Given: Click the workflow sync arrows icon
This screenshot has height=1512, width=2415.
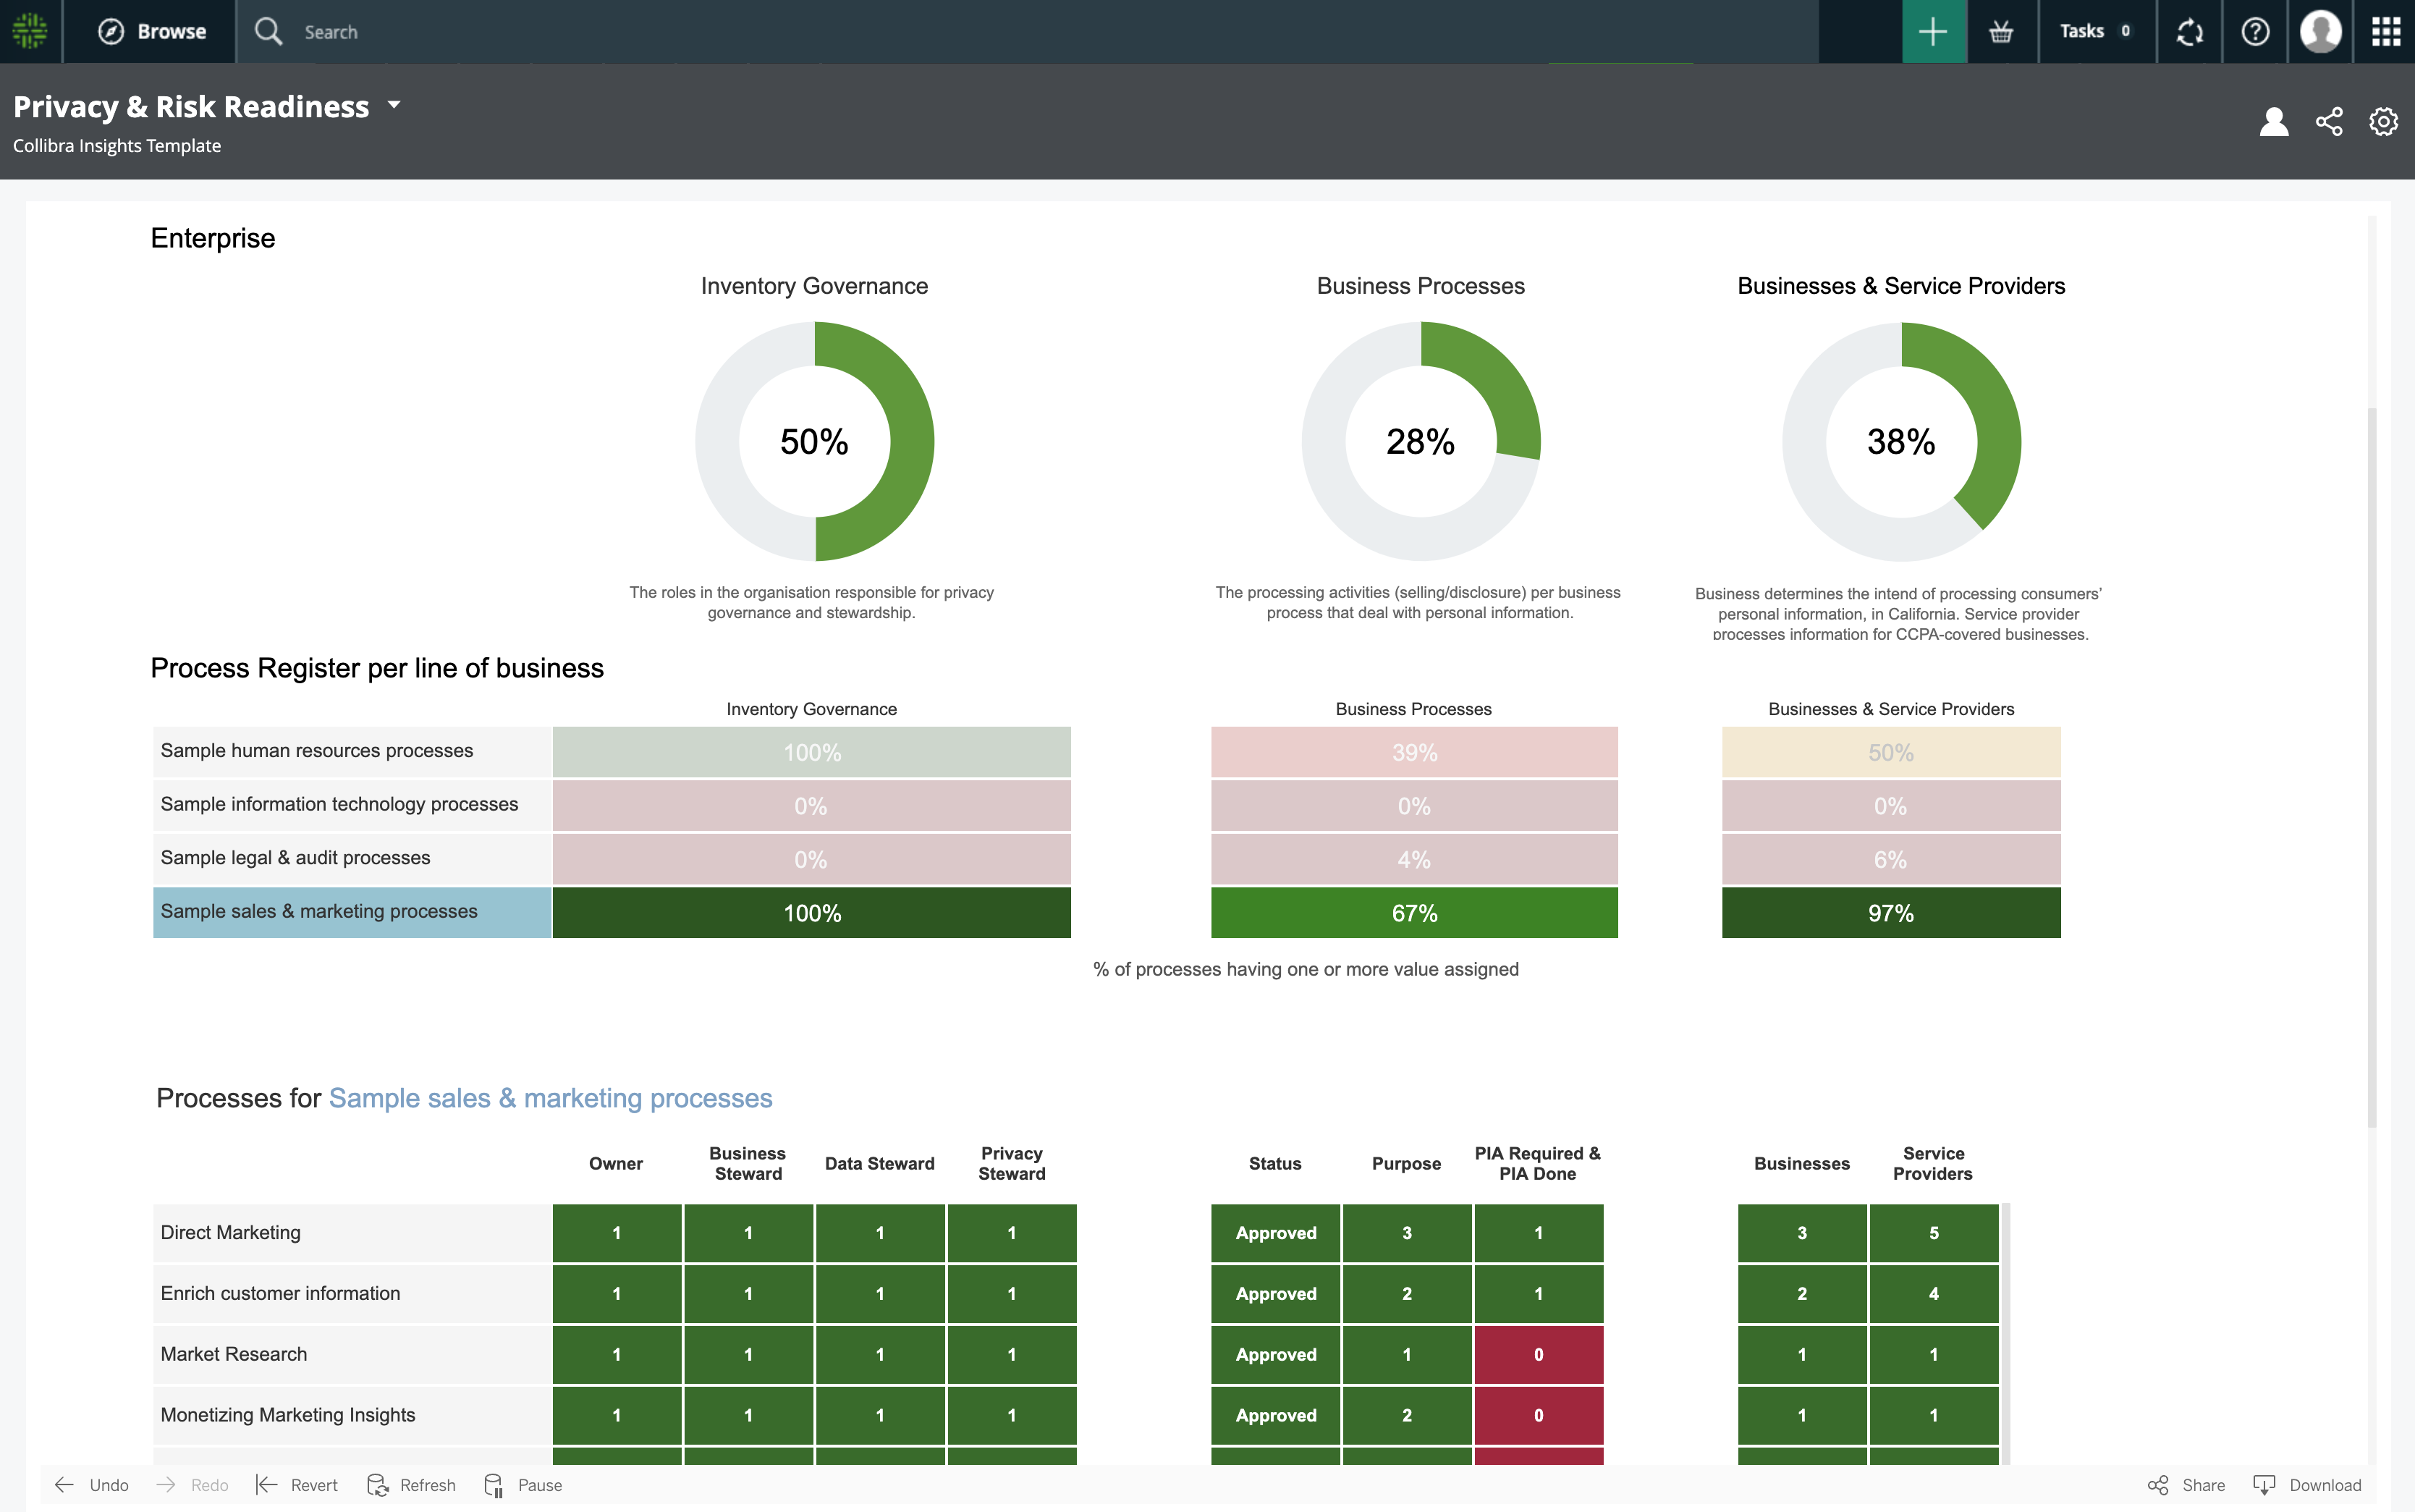Looking at the screenshot, I should [2189, 31].
